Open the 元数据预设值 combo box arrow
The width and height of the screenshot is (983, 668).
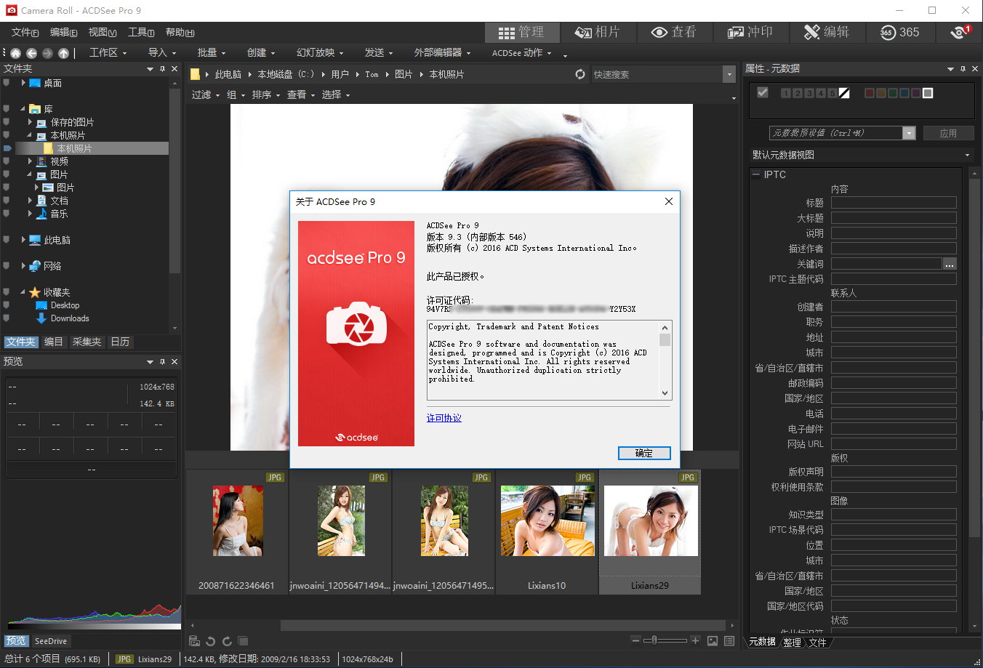click(909, 133)
